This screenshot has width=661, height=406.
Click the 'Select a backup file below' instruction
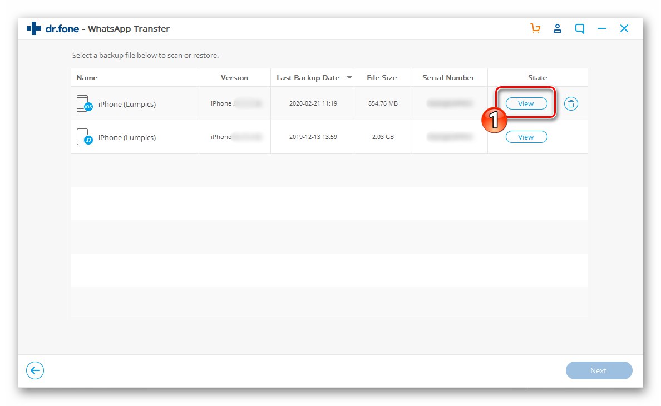point(145,55)
